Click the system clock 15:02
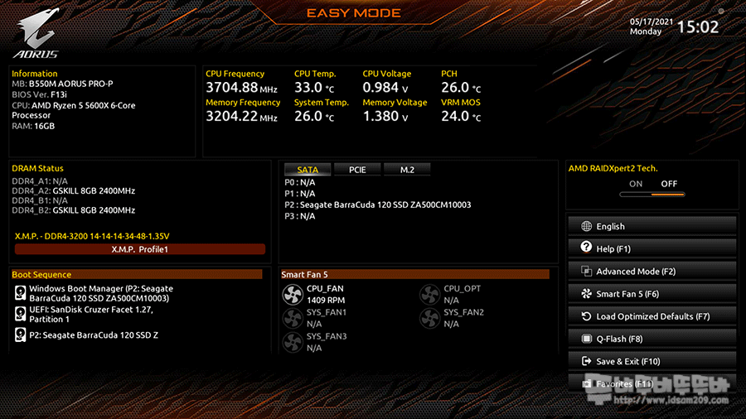The width and height of the screenshot is (746, 419). 697,26
